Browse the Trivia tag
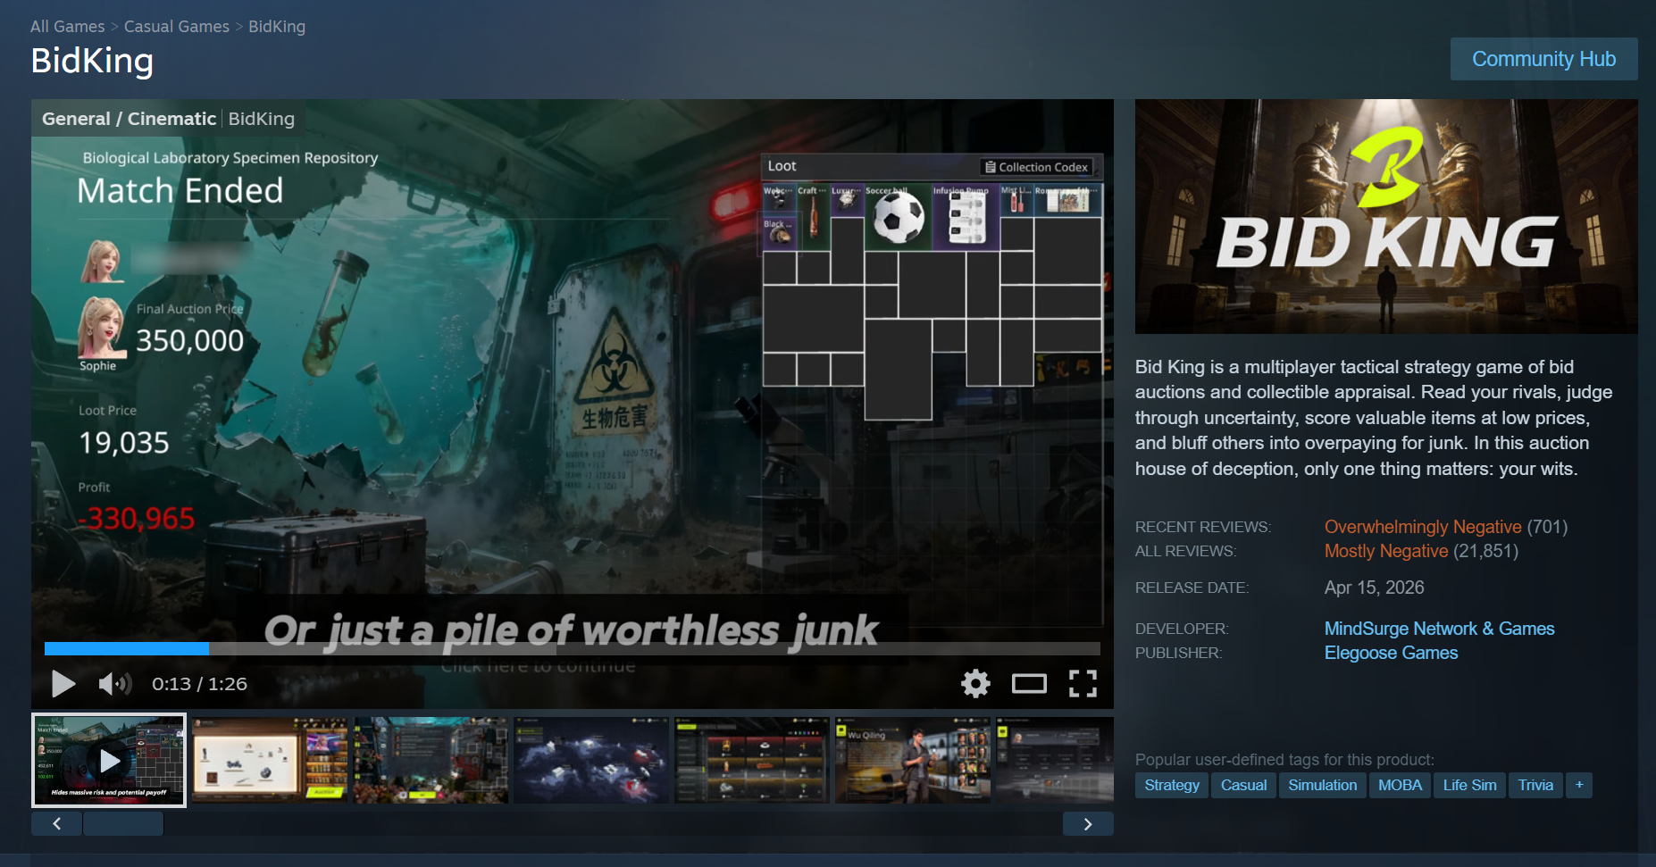This screenshot has width=1656, height=867. click(x=1535, y=785)
